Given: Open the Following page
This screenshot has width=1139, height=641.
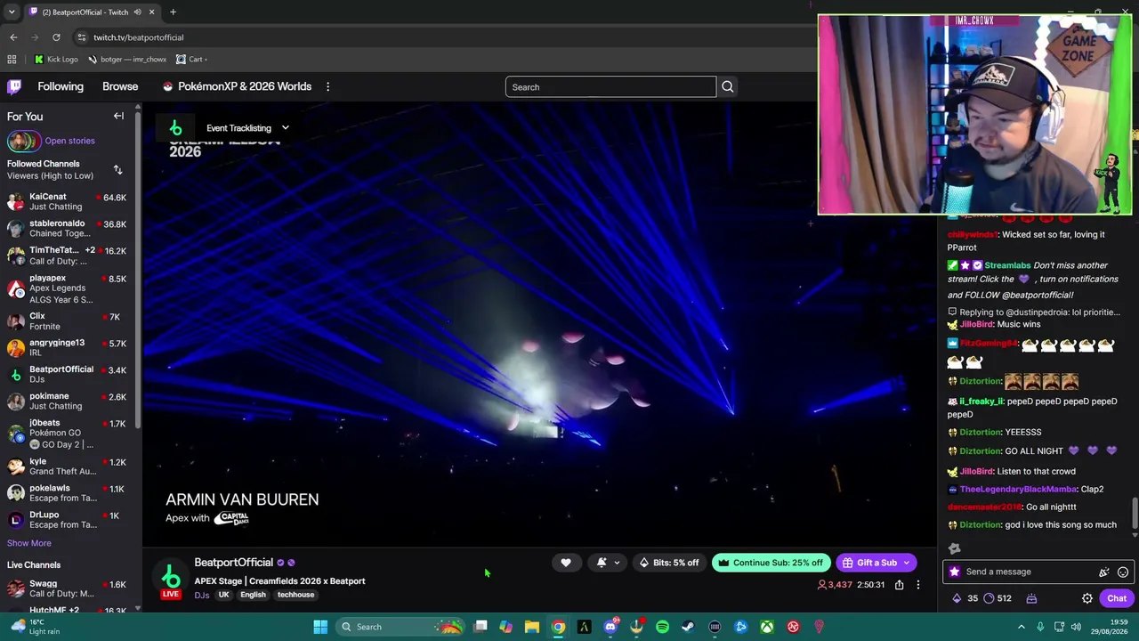Looking at the screenshot, I should click(x=61, y=86).
